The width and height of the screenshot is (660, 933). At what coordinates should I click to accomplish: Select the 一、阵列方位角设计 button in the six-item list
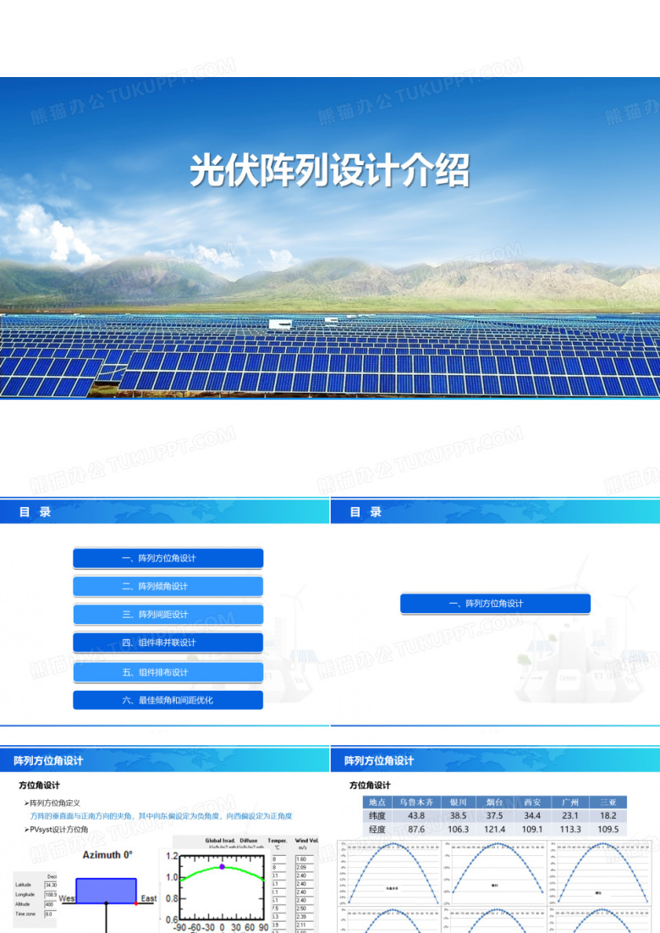tap(168, 558)
